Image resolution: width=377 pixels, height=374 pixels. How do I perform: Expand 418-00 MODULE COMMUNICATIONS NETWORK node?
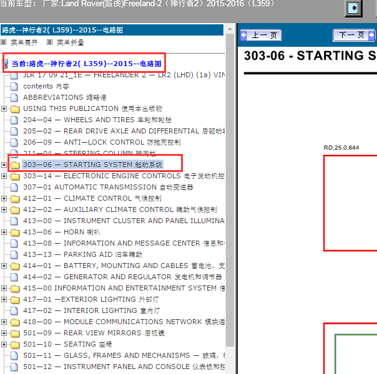tap(4, 322)
